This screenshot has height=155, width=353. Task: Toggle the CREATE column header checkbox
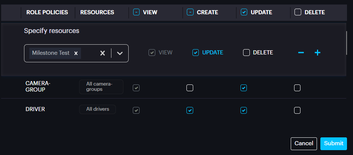[x=190, y=12]
